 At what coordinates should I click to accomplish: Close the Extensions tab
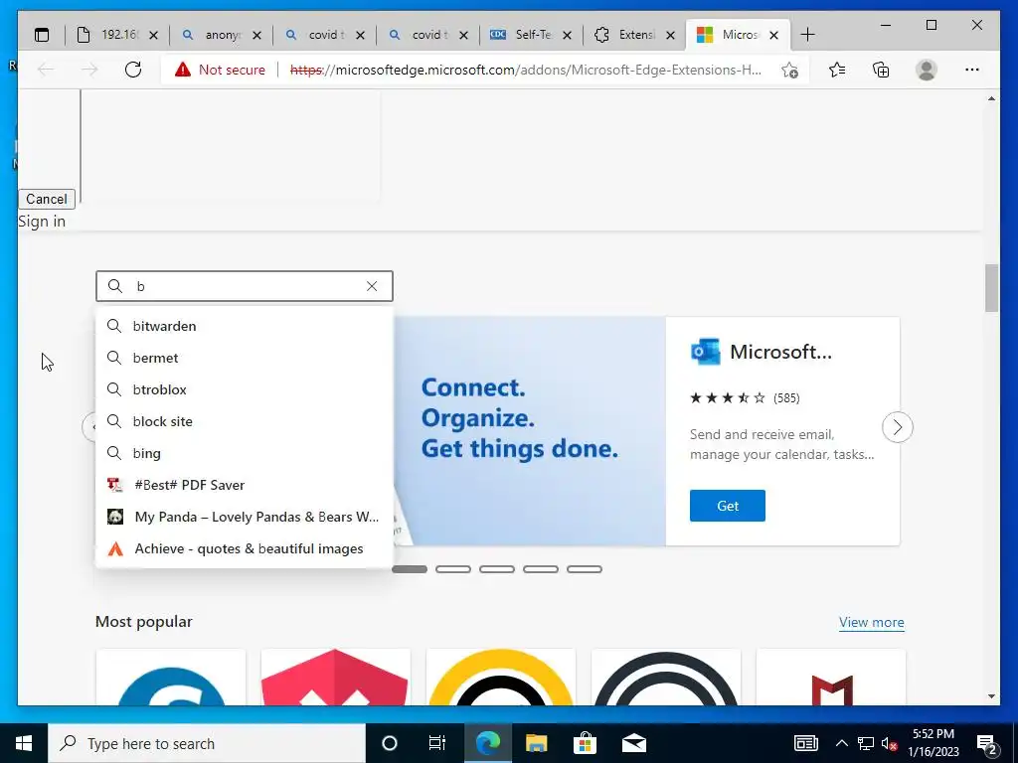(x=671, y=35)
